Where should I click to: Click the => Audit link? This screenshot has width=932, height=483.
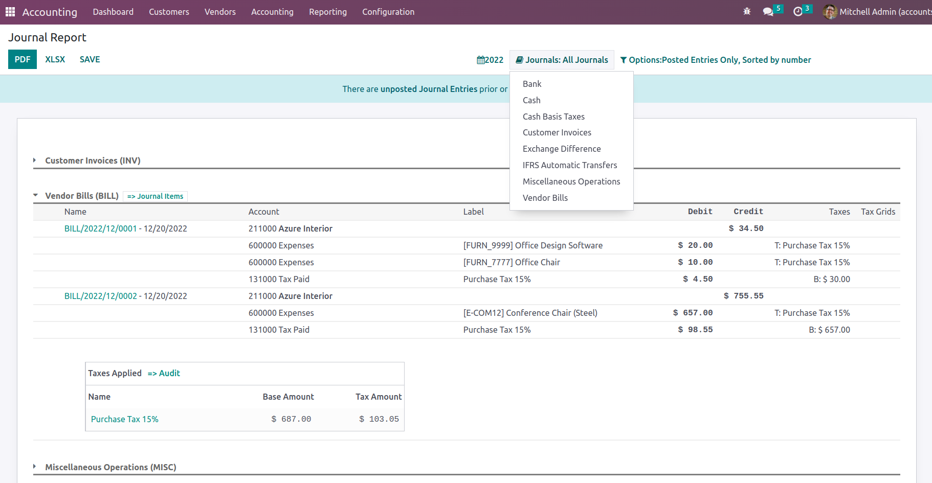click(164, 373)
